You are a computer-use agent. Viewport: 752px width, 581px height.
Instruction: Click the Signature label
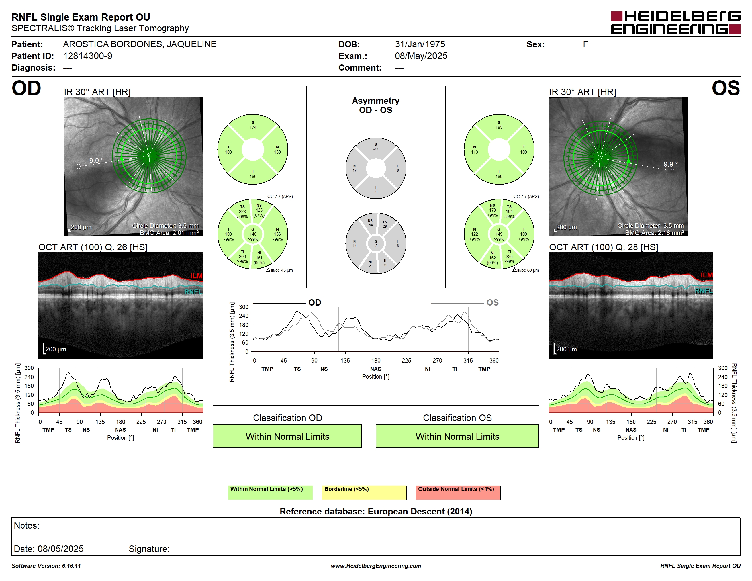[x=149, y=549]
